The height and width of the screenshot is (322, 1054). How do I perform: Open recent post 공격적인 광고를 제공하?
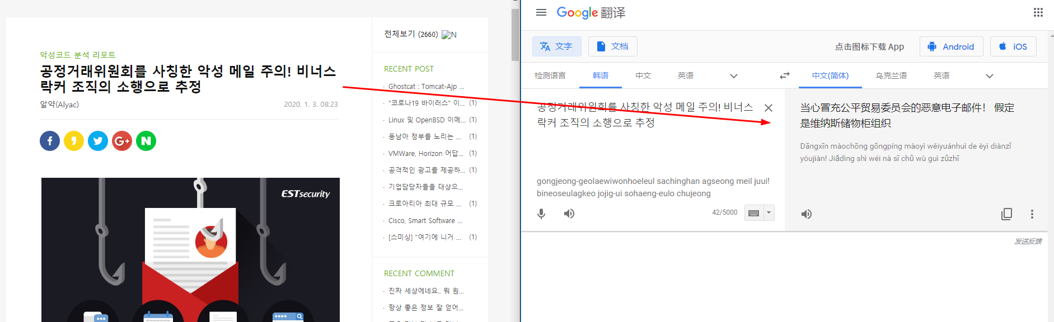click(427, 170)
